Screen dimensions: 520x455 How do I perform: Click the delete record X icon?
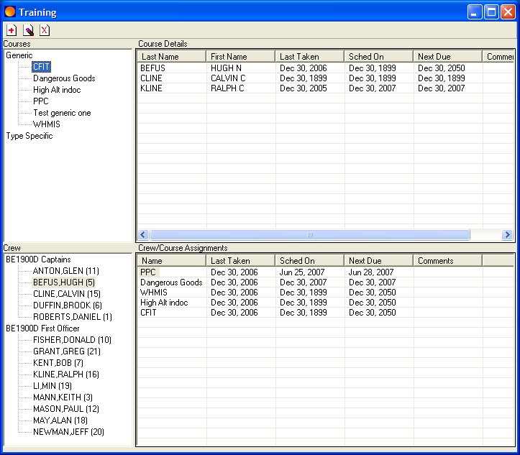click(x=45, y=30)
